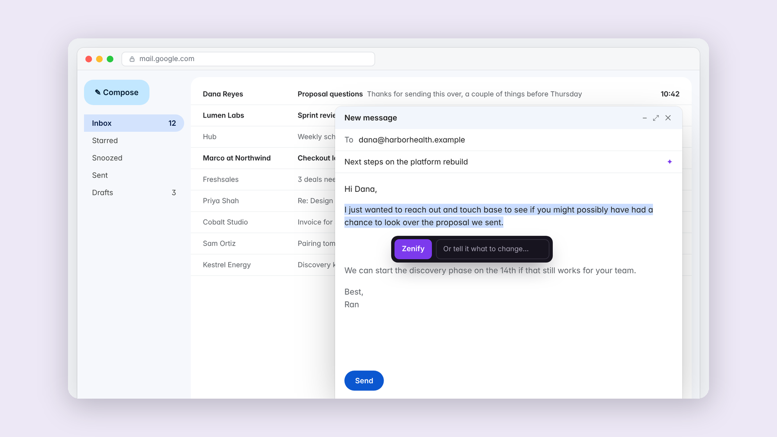Viewport: 777px width, 437px height.
Task: Open the Snoozed folder
Action: [x=134, y=158]
